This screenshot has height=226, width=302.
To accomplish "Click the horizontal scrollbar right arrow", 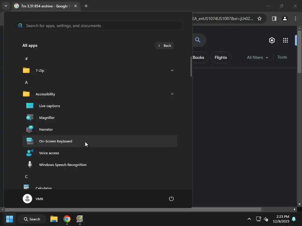I will click(x=295, y=209).
